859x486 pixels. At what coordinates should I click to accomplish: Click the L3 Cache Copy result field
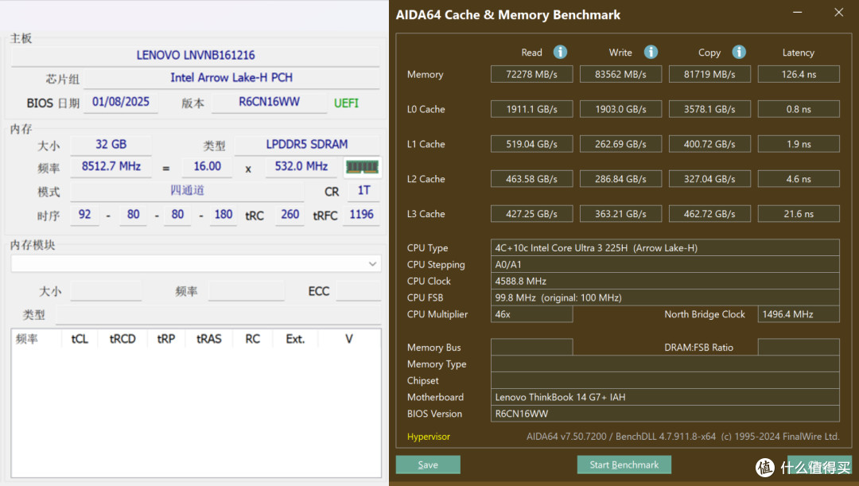(x=709, y=214)
